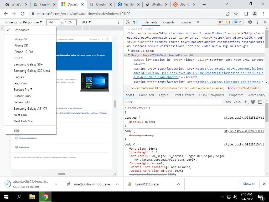Screen dimensions: 269x202
Task: Toggle the .cls classes pane
Action: 237,102
